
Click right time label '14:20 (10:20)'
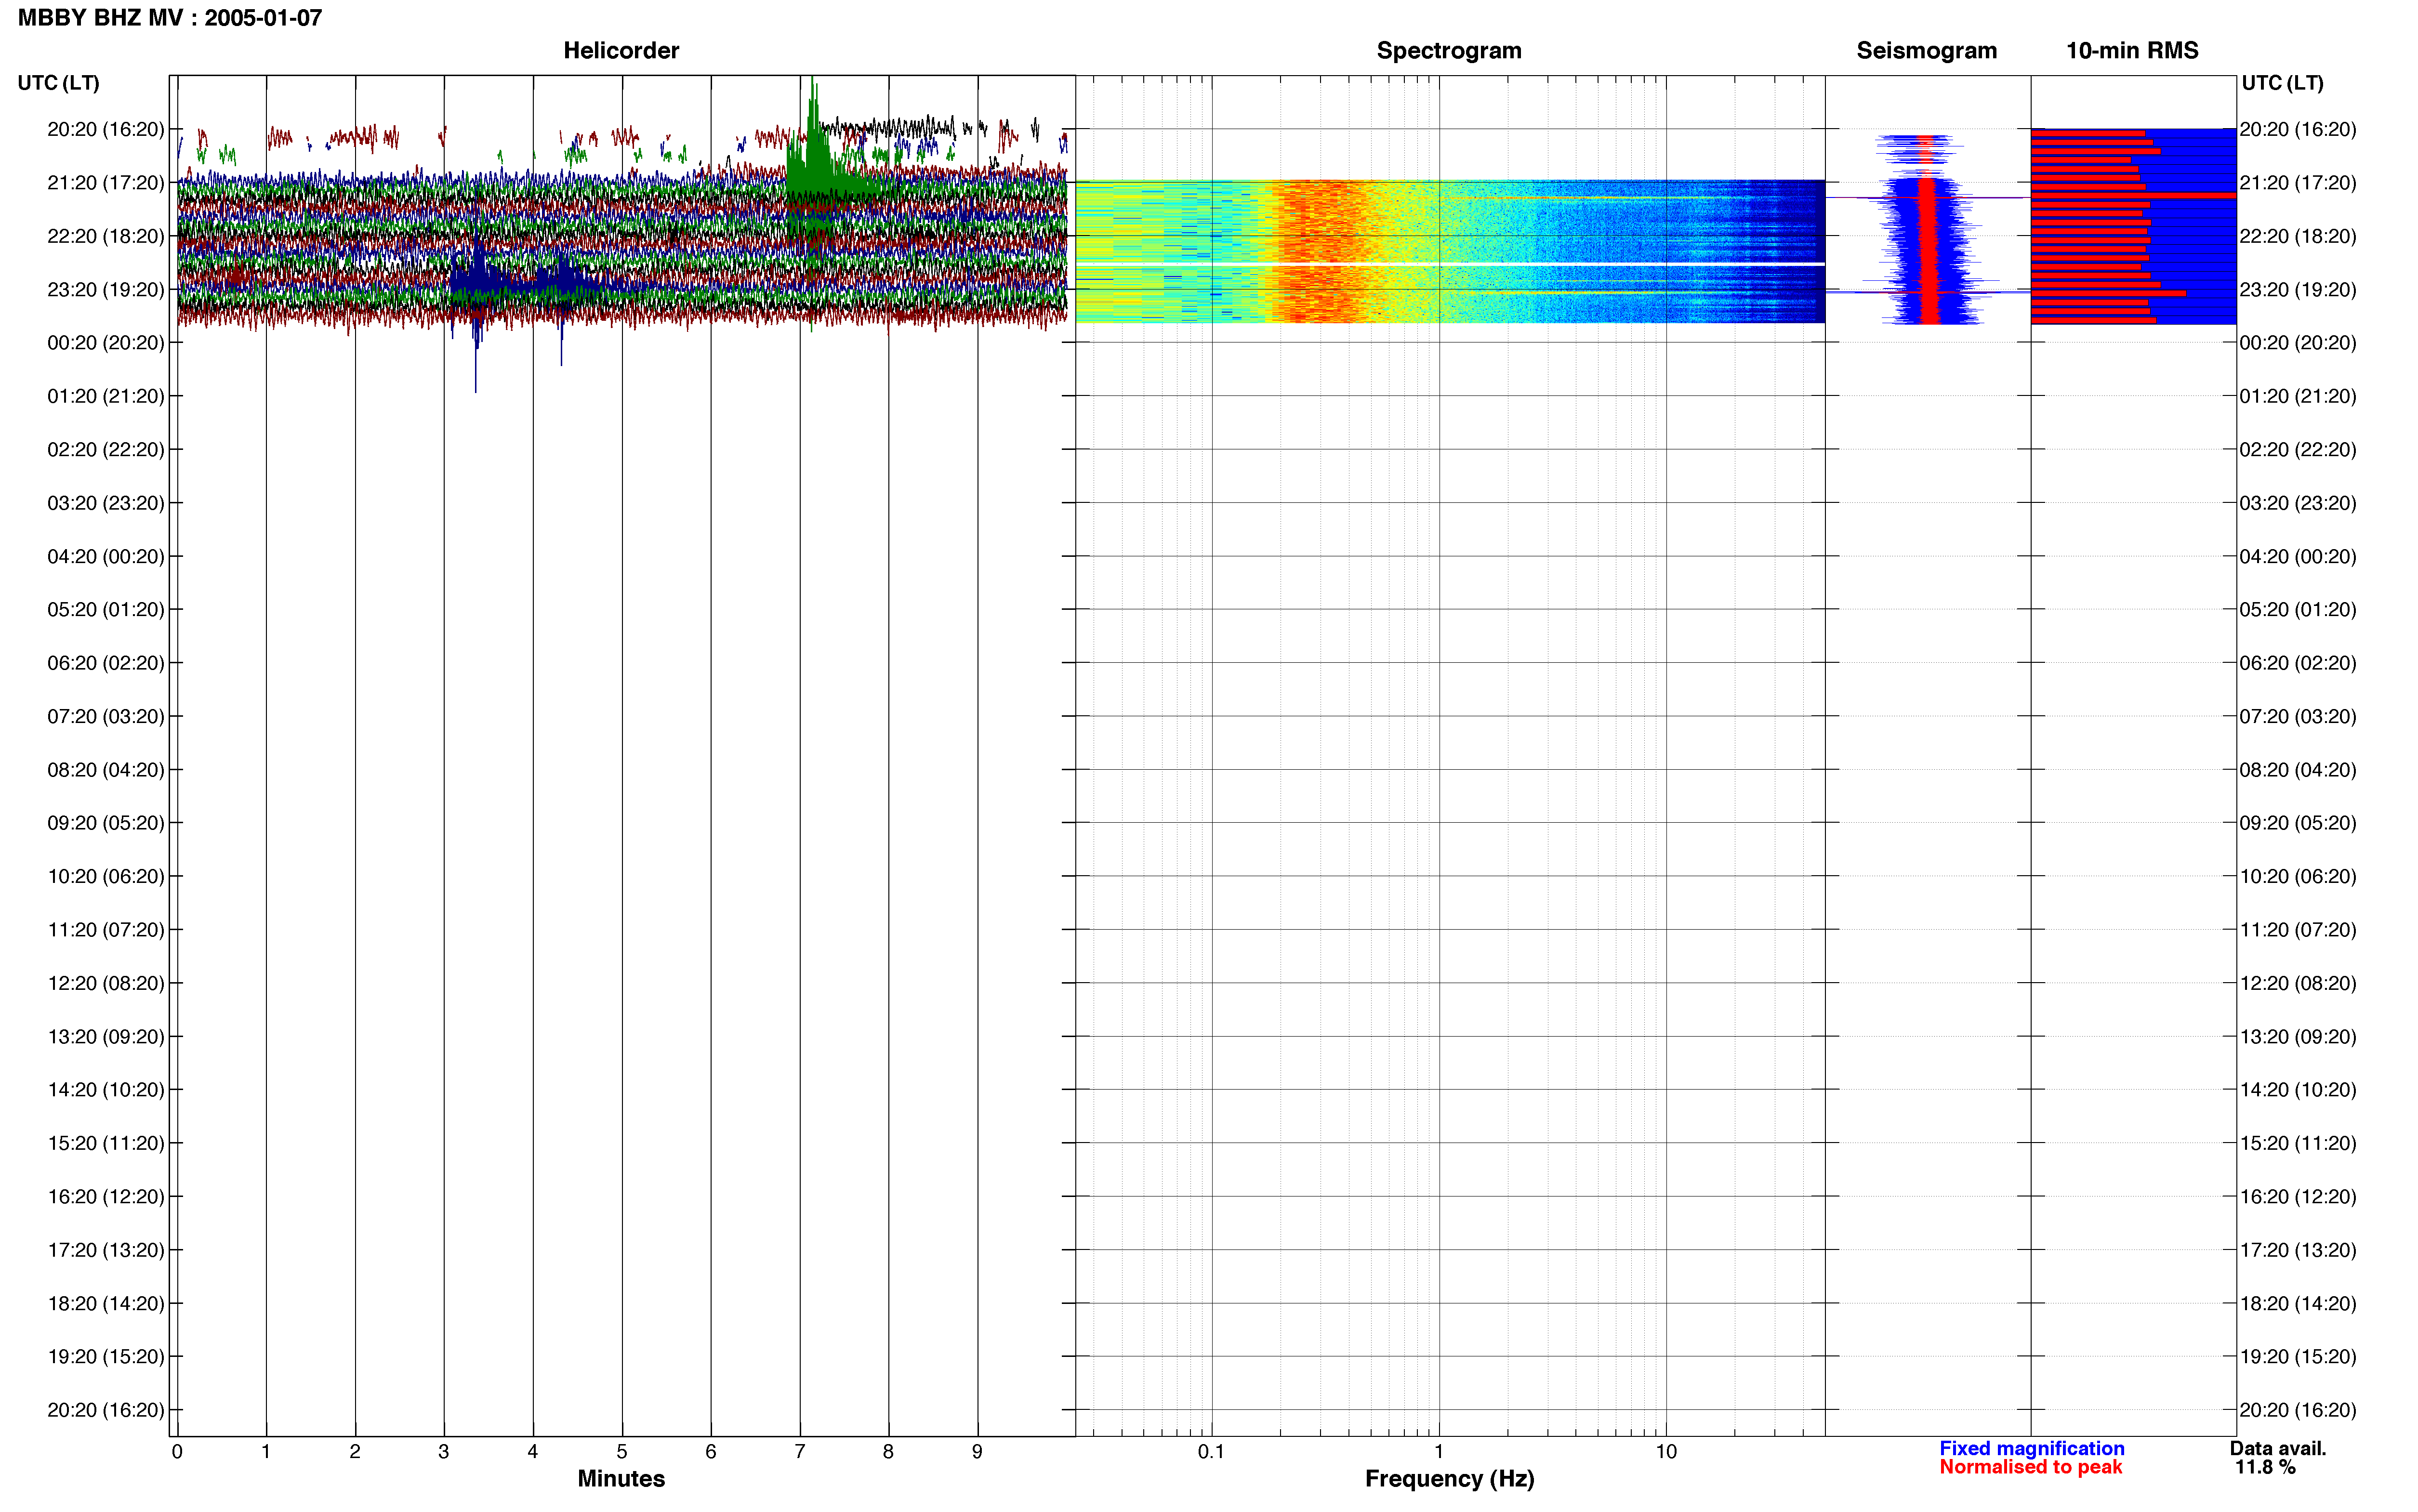(2298, 1090)
